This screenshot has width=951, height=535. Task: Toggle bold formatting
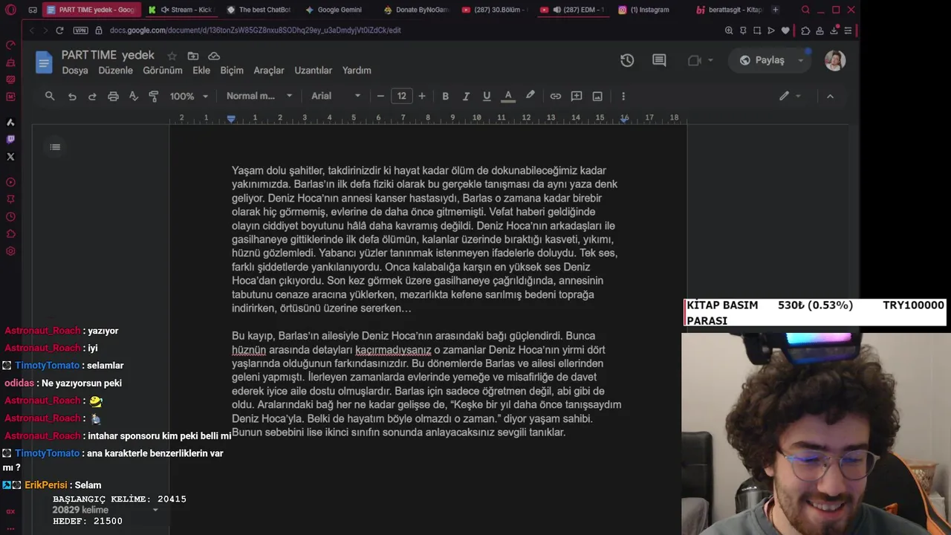coord(446,96)
